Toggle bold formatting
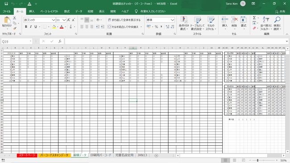The height and width of the screenshot is (163, 290). click(x=26, y=27)
